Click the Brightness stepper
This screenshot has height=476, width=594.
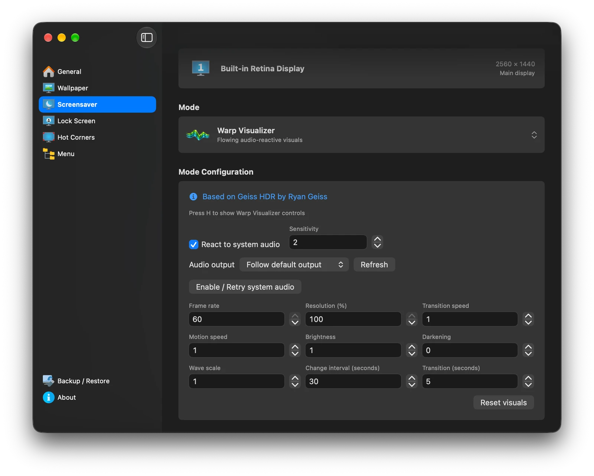click(x=412, y=350)
